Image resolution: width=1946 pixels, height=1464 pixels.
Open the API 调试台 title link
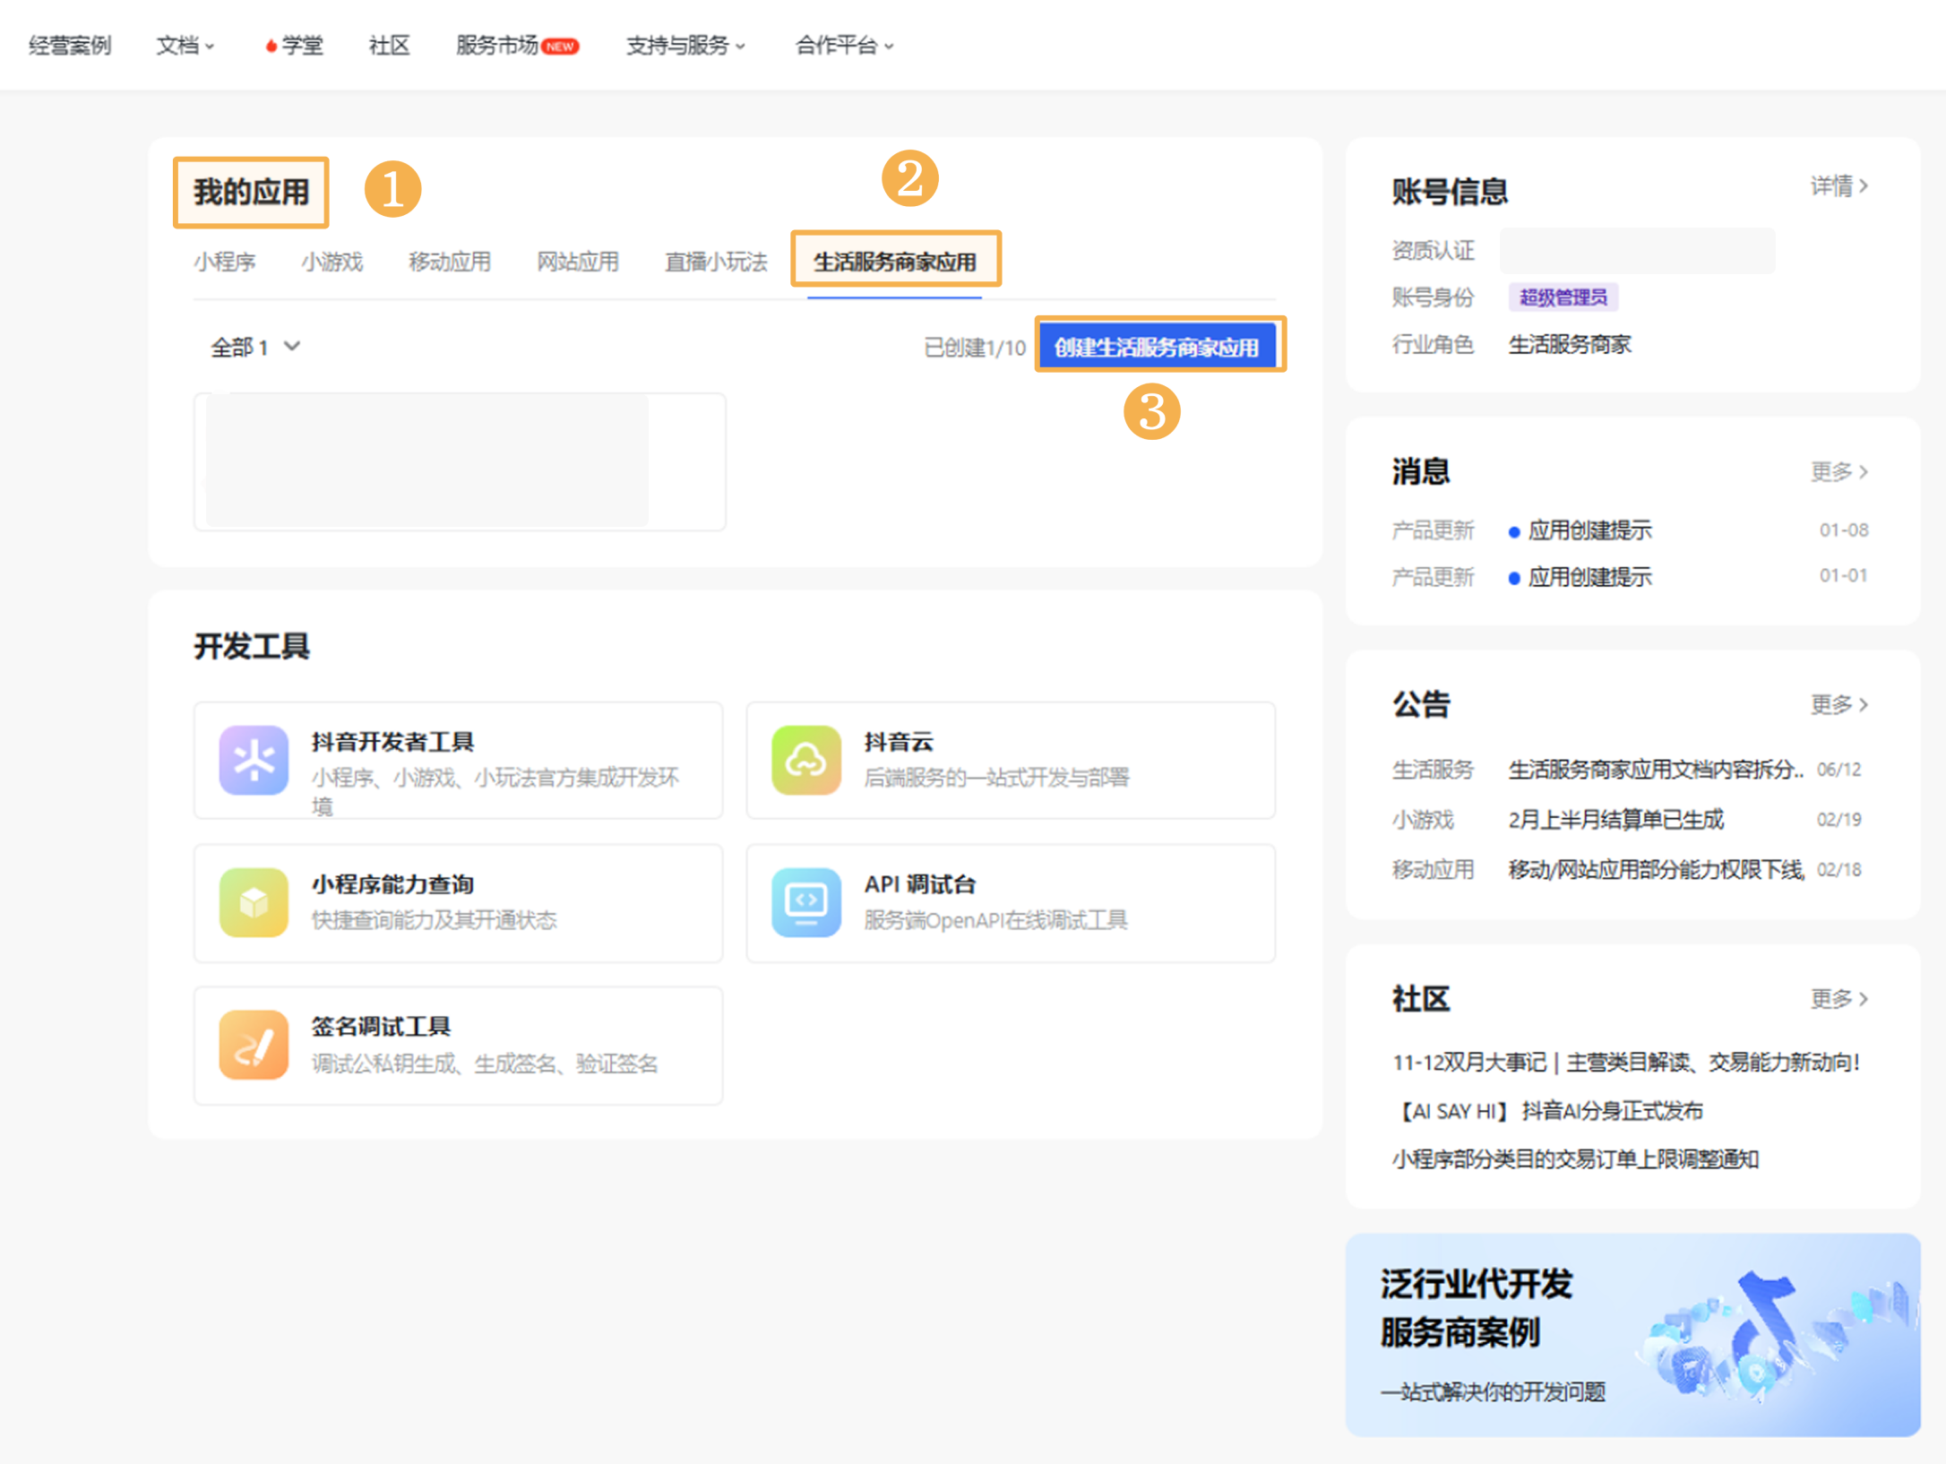pyautogui.click(x=919, y=884)
